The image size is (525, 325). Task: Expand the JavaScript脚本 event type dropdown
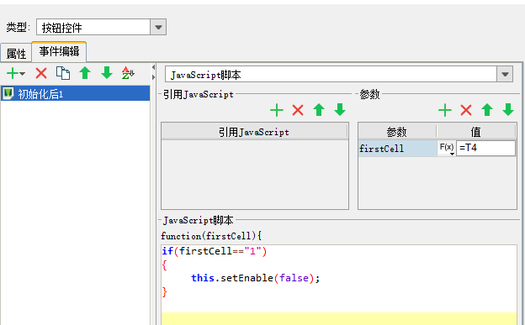pos(505,74)
